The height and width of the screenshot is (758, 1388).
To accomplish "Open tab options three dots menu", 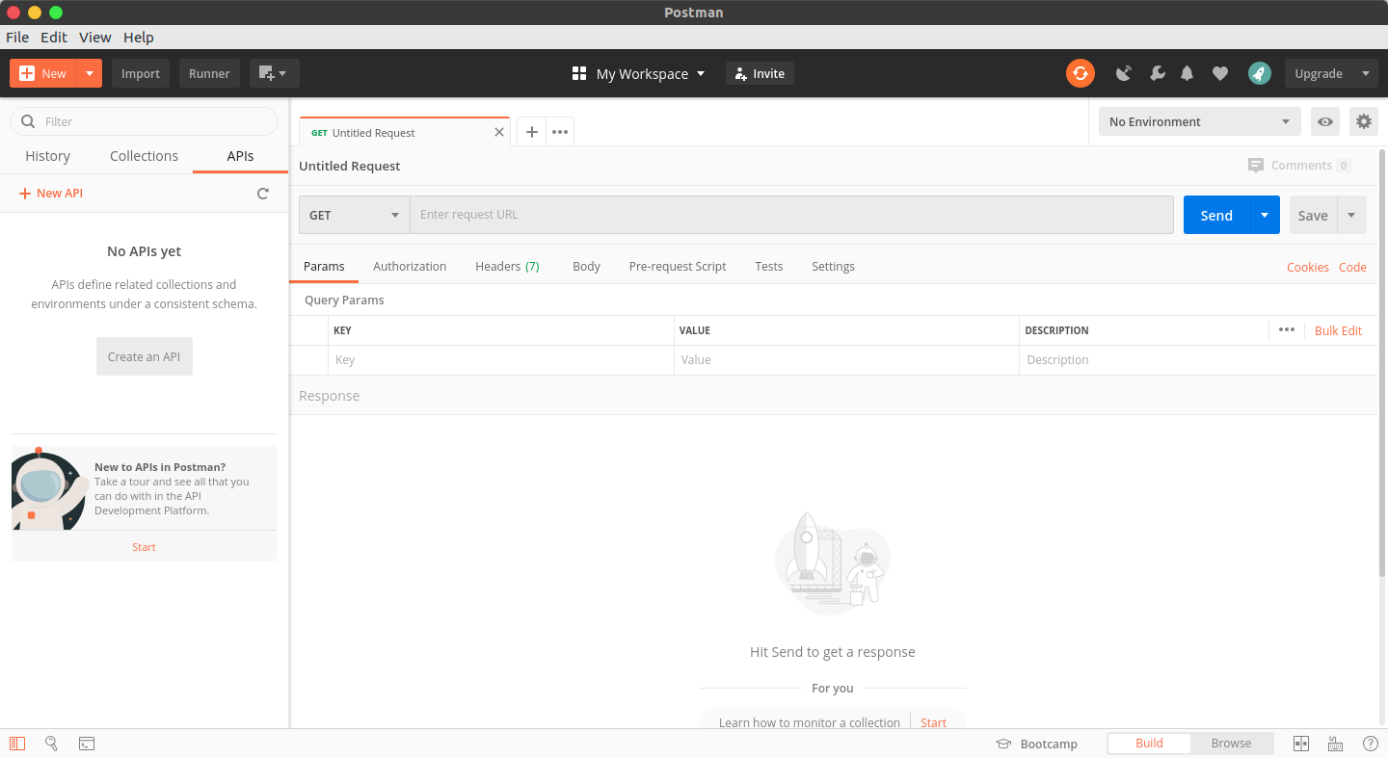I will point(560,132).
